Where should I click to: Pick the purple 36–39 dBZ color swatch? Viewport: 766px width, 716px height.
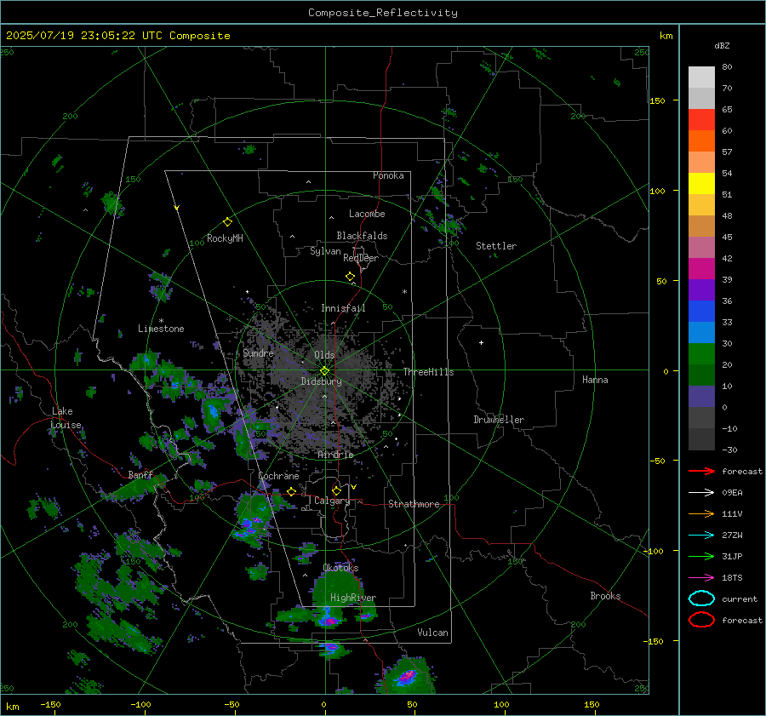pyautogui.click(x=701, y=290)
